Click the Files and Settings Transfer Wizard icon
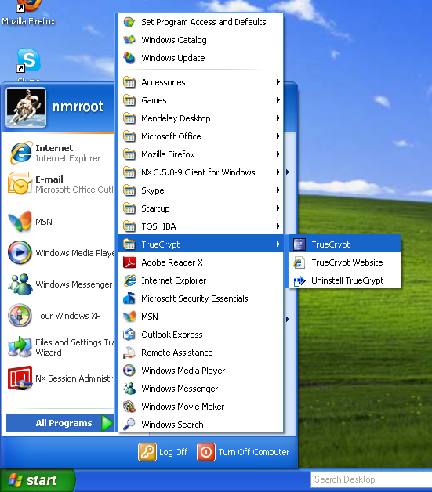Image resolution: width=432 pixels, height=492 pixels. tap(20, 347)
